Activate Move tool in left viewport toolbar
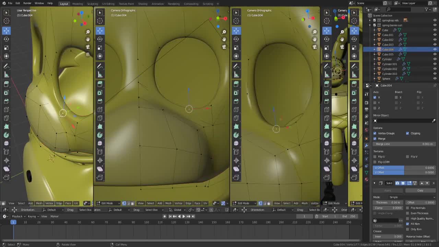Viewport: 439px width, 247px height. click(6, 31)
